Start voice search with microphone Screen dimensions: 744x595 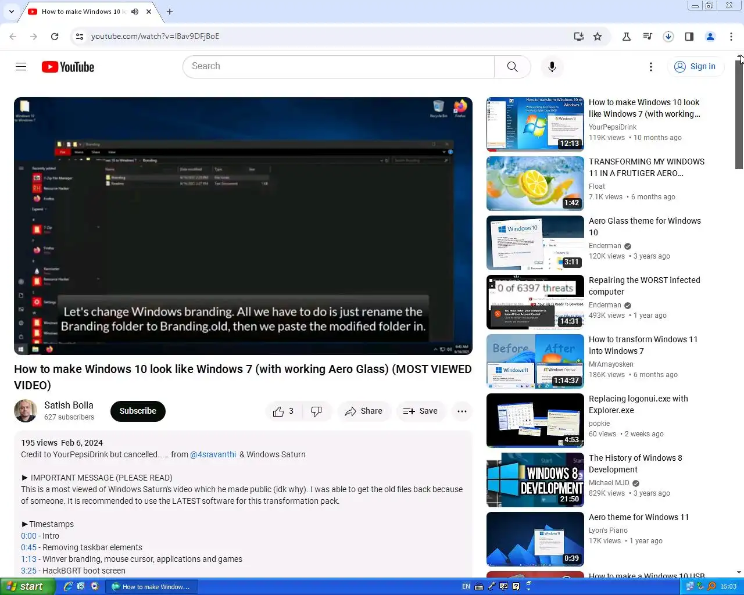[552, 67]
